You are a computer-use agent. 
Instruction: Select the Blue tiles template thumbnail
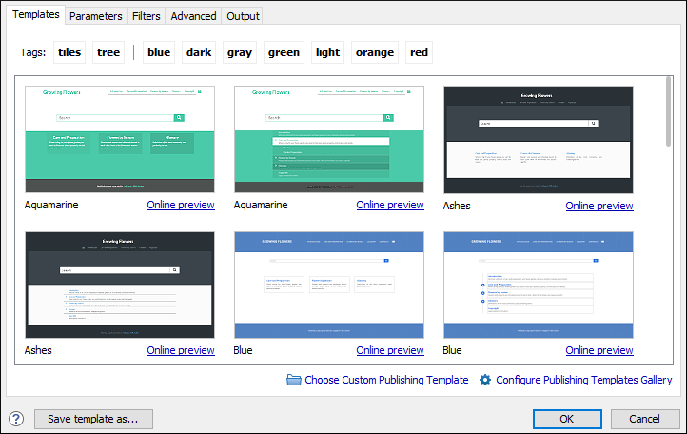[x=329, y=285]
